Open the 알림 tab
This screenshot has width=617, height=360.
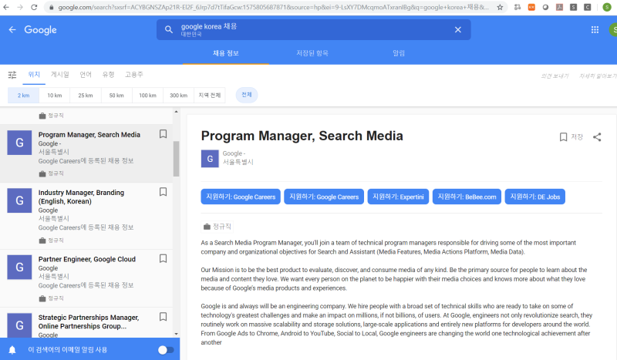399,53
